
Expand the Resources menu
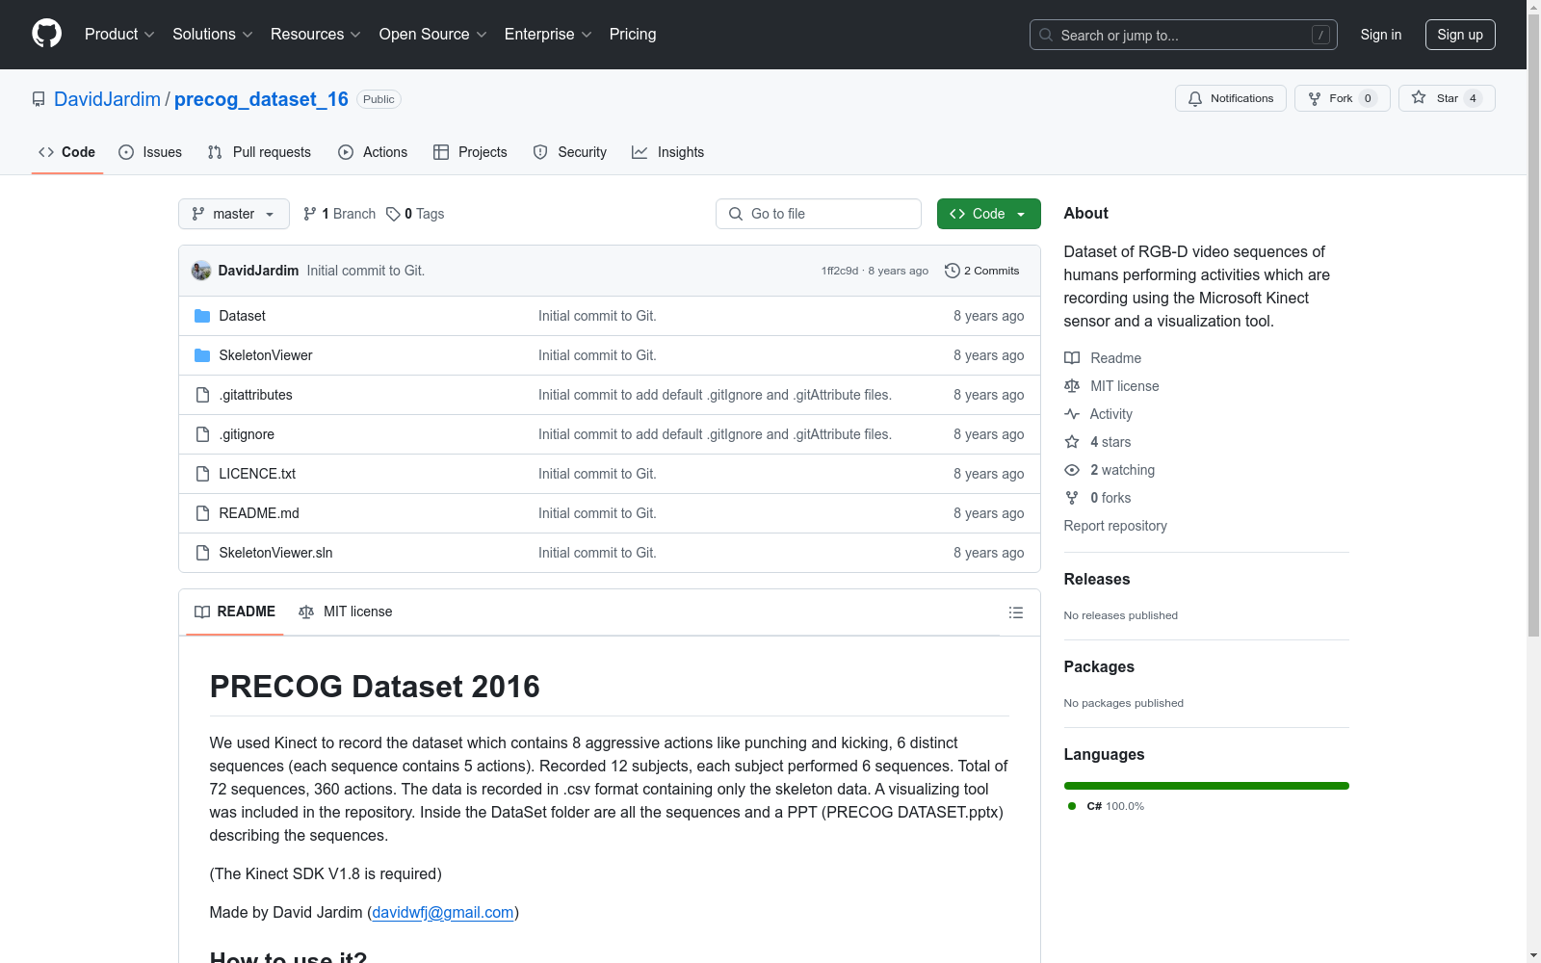click(x=316, y=35)
